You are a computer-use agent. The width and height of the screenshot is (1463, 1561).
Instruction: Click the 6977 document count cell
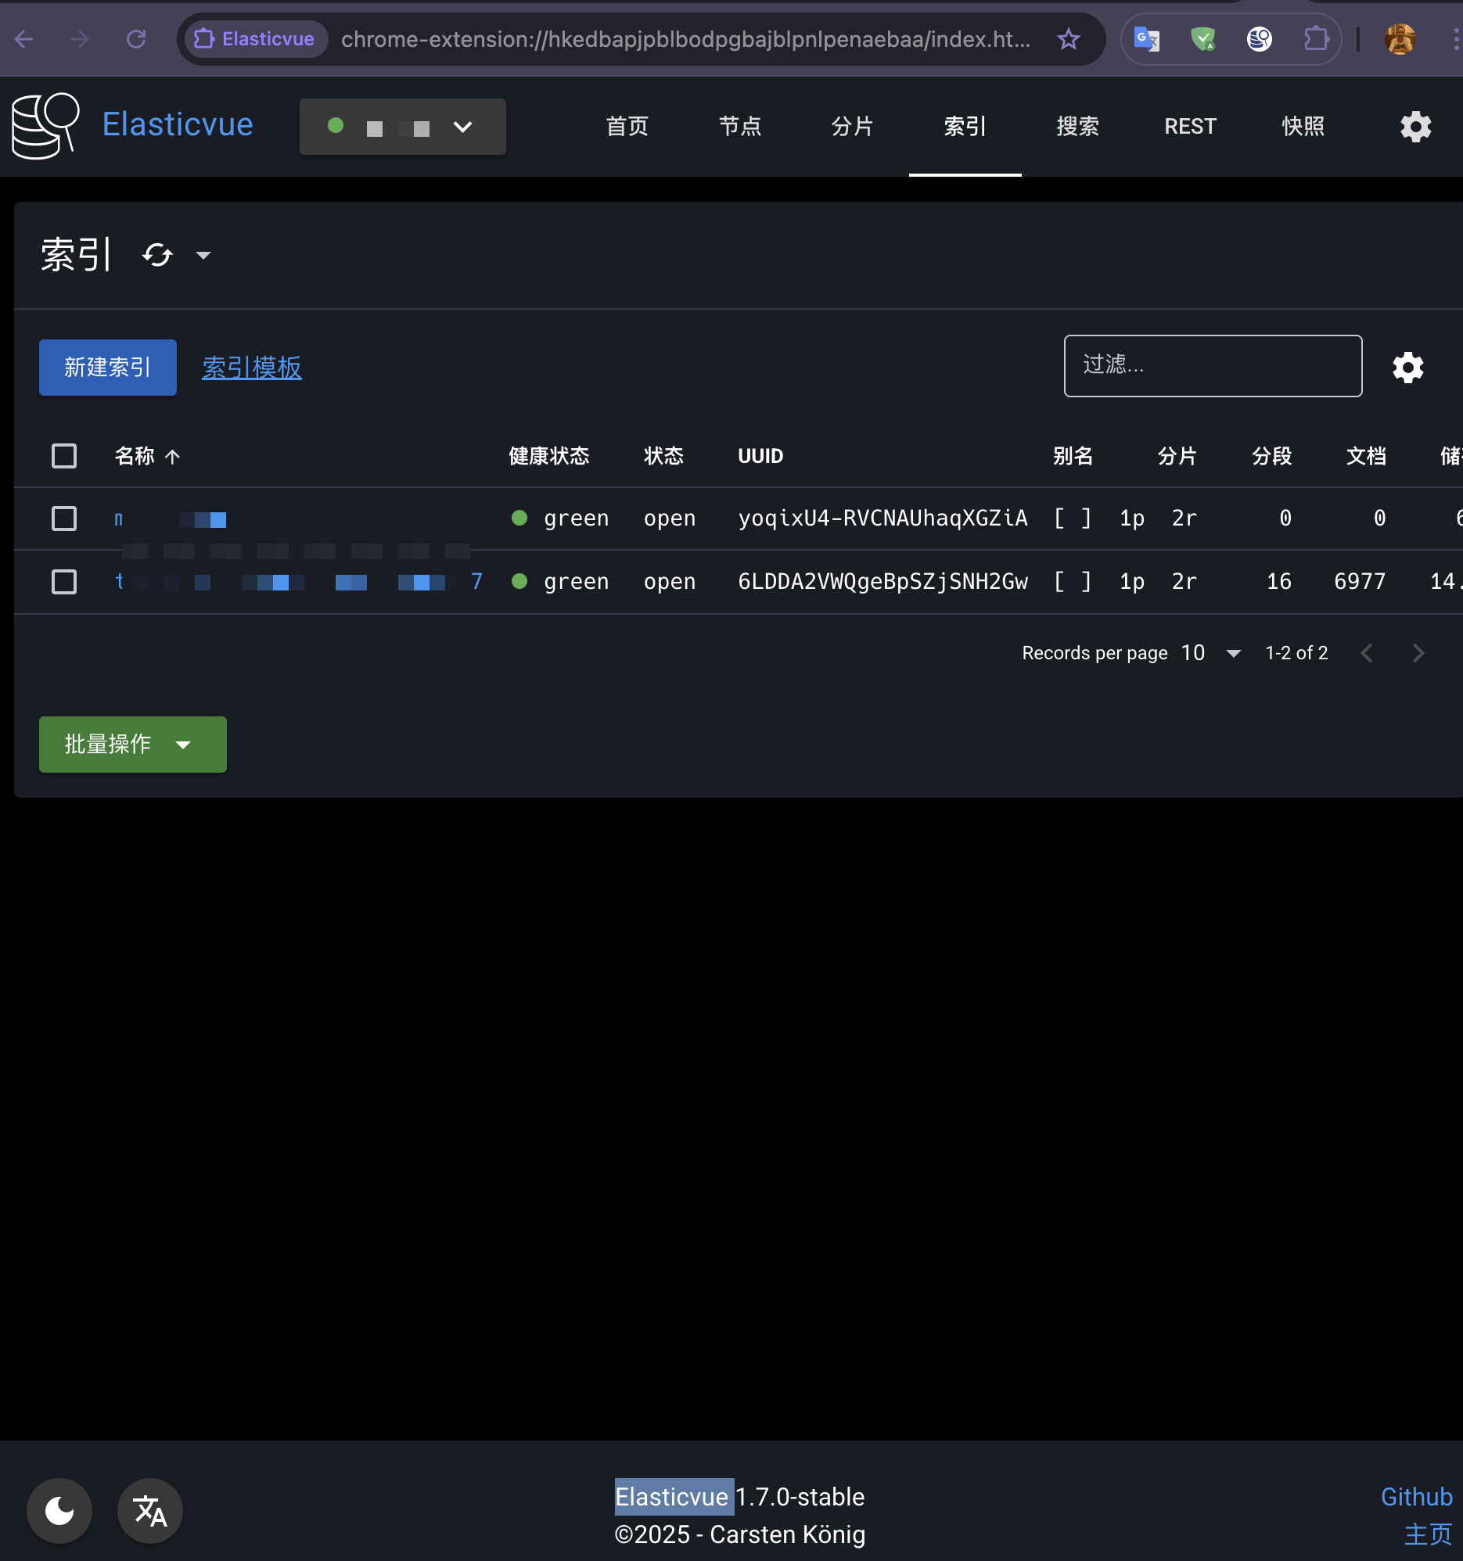(x=1360, y=582)
